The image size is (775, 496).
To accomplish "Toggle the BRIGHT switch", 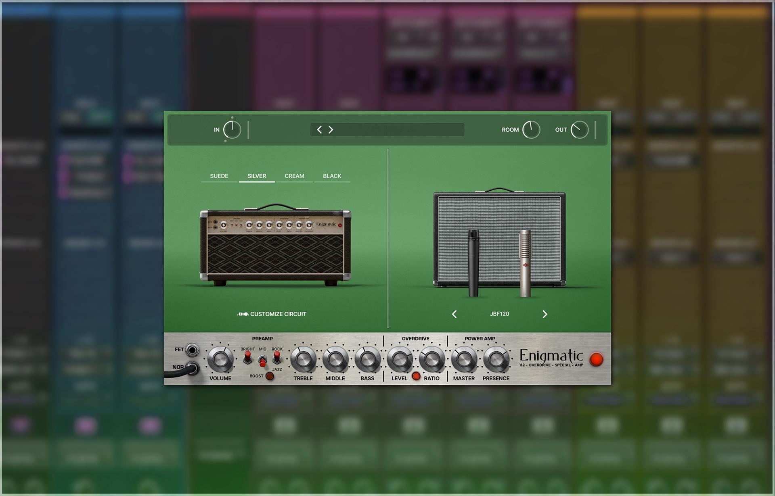I will pos(247,358).
